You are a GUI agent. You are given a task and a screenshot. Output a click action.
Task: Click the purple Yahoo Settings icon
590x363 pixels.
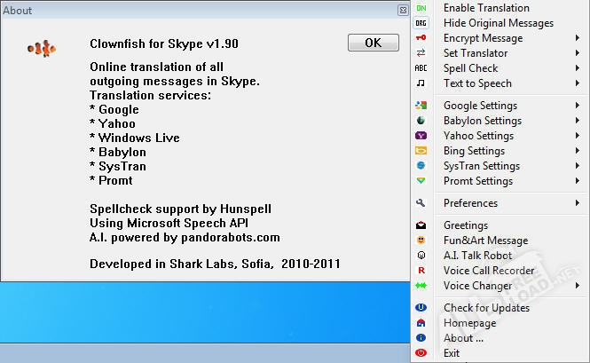(421, 136)
